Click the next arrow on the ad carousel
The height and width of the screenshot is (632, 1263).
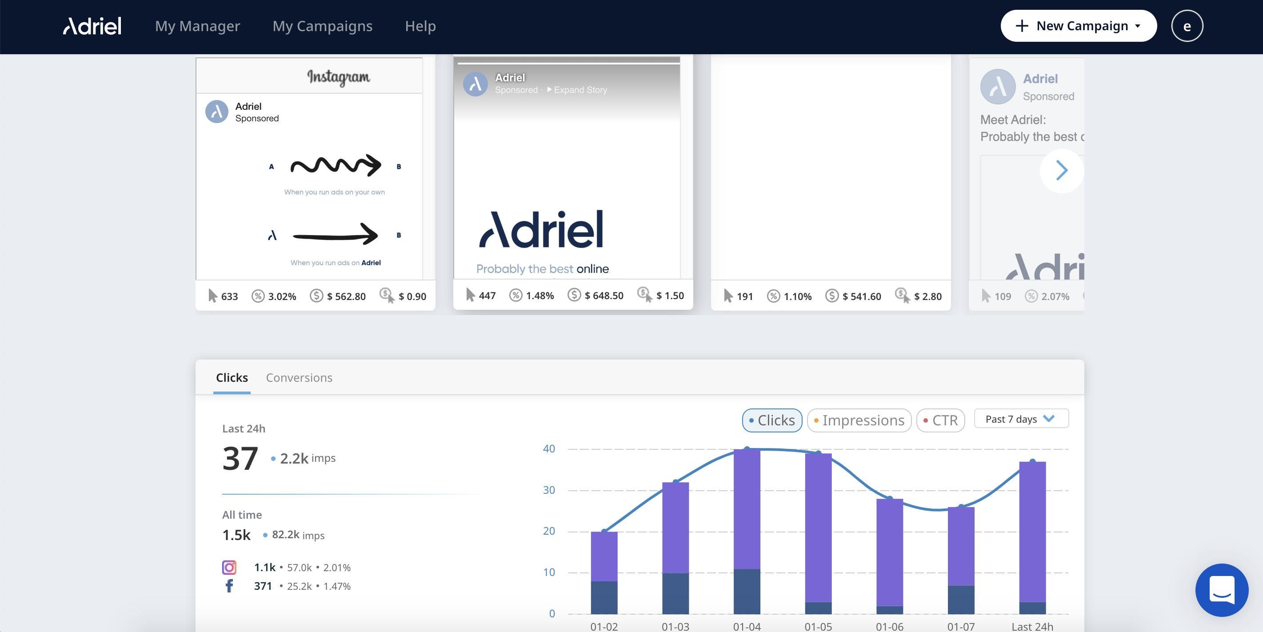(x=1062, y=171)
